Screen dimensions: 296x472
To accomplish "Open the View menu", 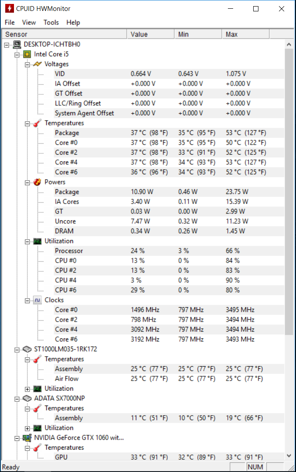I will [29, 23].
